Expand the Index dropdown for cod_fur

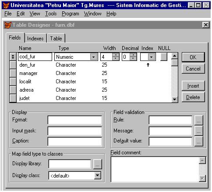point(151,57)
